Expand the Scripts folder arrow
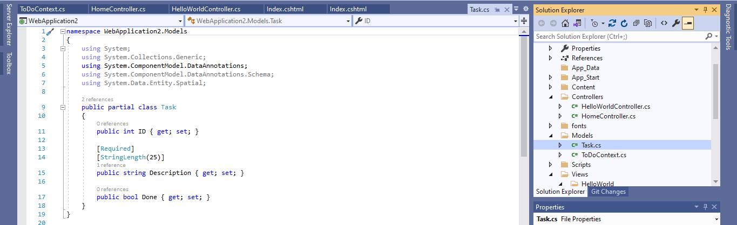The image size is (737, 225). [x=550, y=165]
